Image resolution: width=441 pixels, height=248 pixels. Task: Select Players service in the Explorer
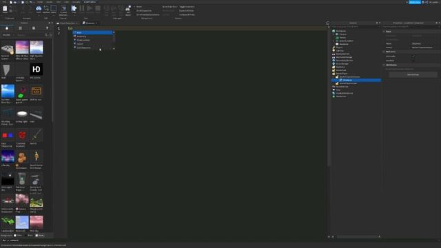340,48
